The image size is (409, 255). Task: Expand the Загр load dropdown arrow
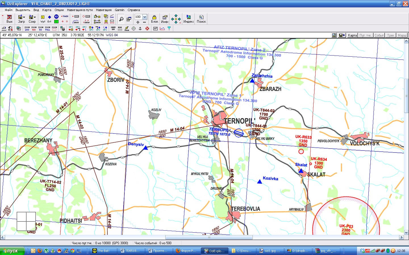(24, 17)
